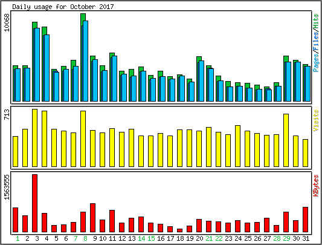Click the yellow visits bar for day 29
322x245 pixels.
pyautogui.click(x=286, y=140)
